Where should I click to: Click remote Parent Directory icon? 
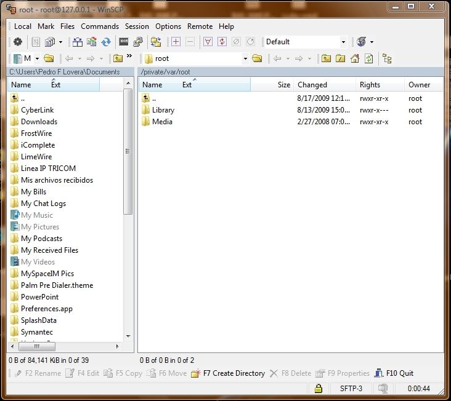(326, 58)
